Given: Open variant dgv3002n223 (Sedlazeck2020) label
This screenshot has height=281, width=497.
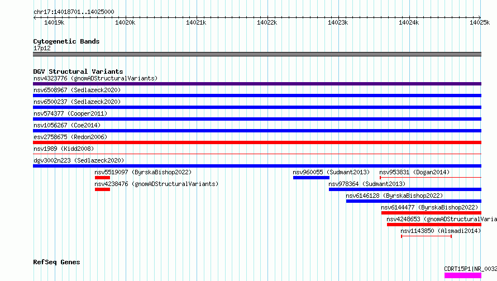Looking at the screenshot, I should 79,160.
